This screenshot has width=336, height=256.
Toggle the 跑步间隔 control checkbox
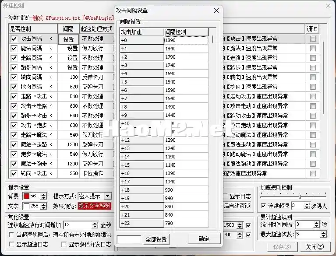tap(14, 68)
